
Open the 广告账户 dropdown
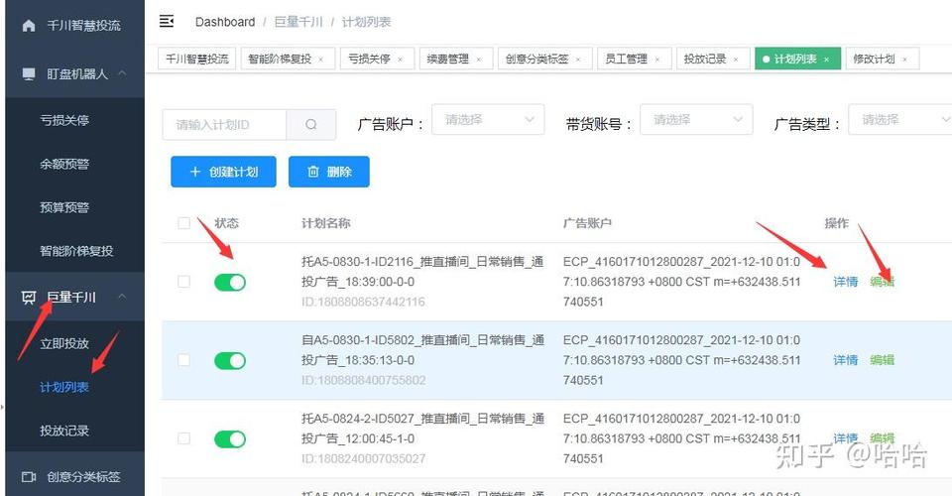pos(488,120)
